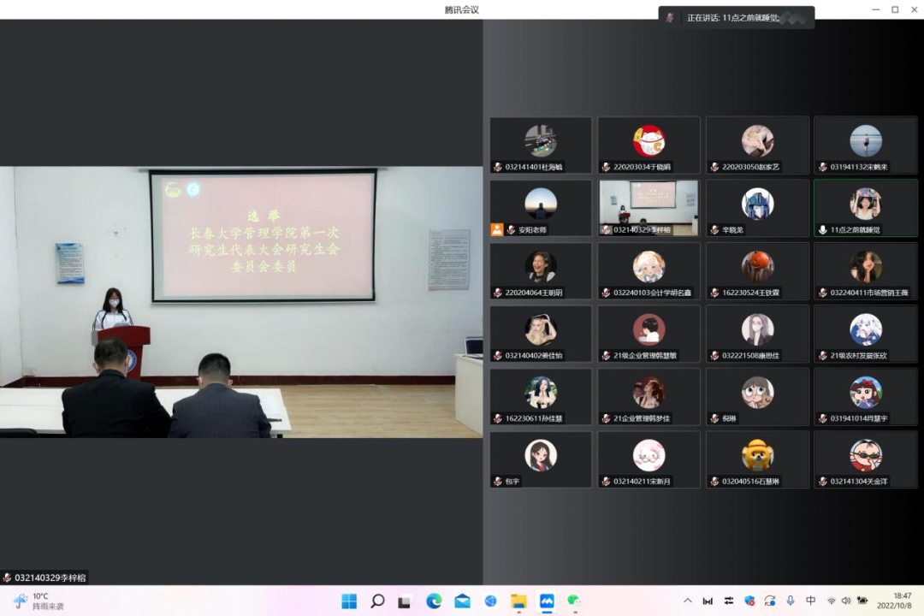
Task: Select the lucky cat avatar of 220203034
Action: tap(649, 141)
